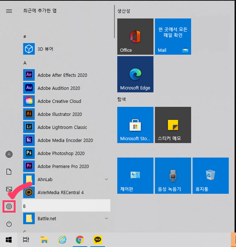The height and width of the screenshot is (247, 236).
Task: Launch Adobe Media Encoder 2020 icon
Action: pyautogui.click(x=29, y=140)
